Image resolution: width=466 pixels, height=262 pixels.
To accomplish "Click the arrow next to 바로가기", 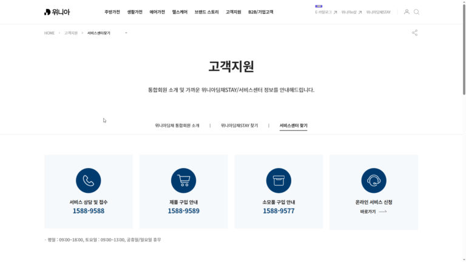I will pos(383,212).
